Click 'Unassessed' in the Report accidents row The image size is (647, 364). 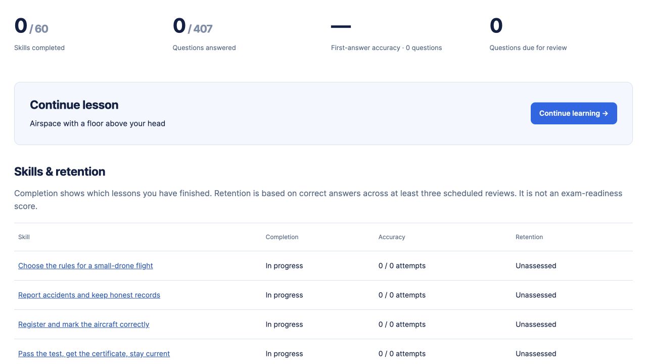pos(536,295)
